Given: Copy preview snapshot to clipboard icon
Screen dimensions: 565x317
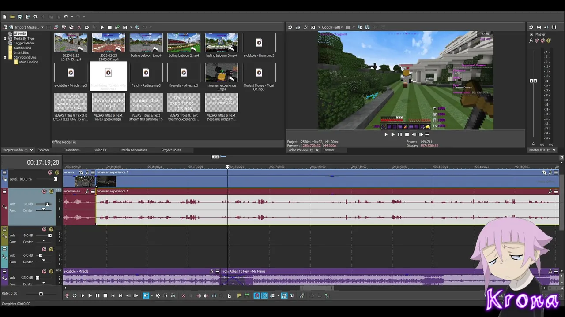Looking at the screenshot, I should coord(360,27).
